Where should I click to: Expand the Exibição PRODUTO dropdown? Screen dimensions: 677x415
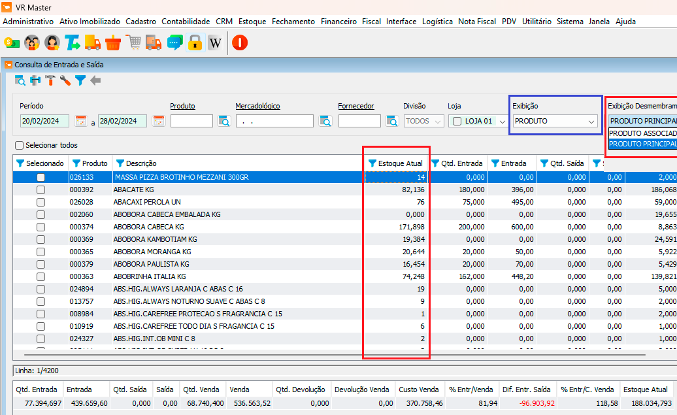tap(591, 121)
